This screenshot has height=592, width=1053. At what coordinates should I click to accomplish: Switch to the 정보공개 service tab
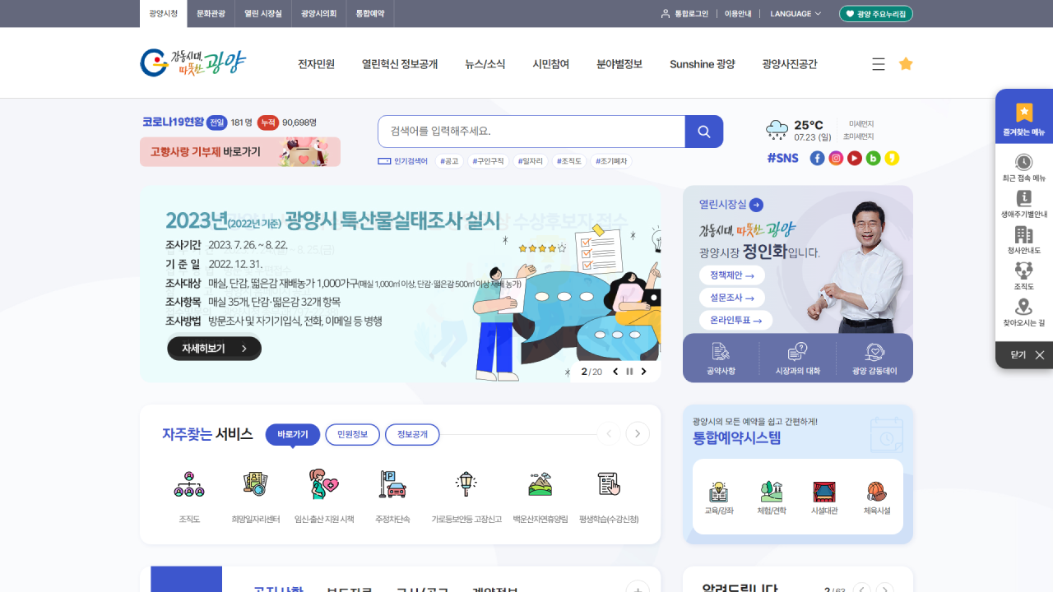(x=412, y=434)
